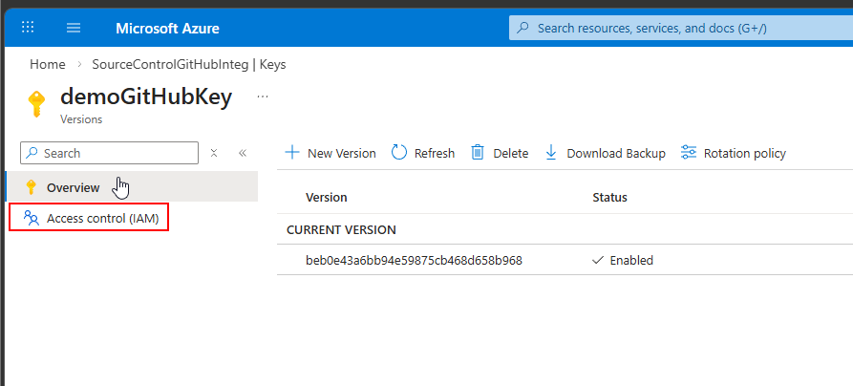
Task: Click Download Backup
Action: (x=605, y=153)
